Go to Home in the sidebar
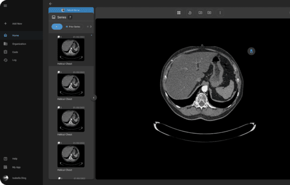Viewport: 290px width, 185px height. pyautogui.click(x=21, y=35)
